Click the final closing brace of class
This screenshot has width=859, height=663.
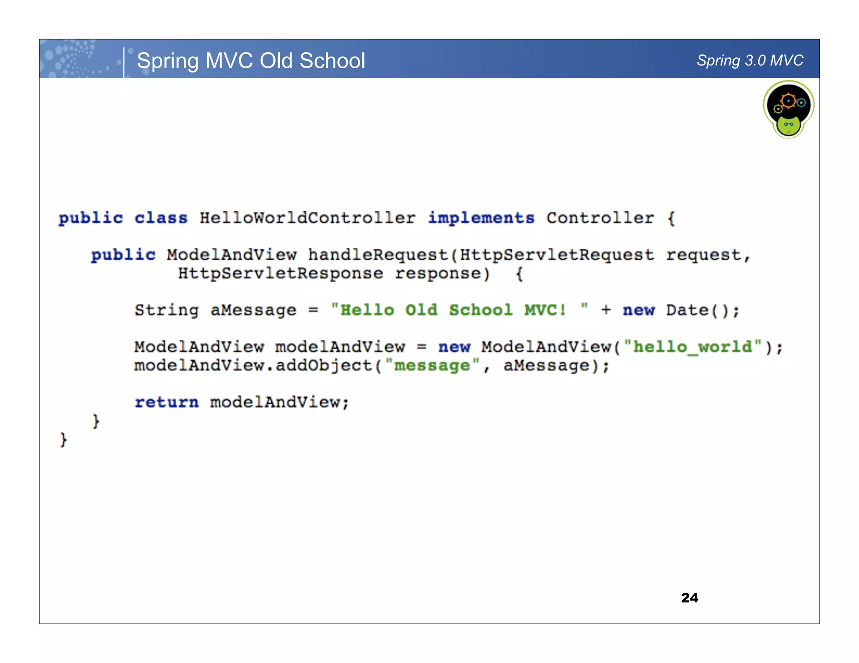63,440
